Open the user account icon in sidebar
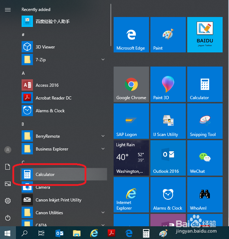 tap(8, 150)
